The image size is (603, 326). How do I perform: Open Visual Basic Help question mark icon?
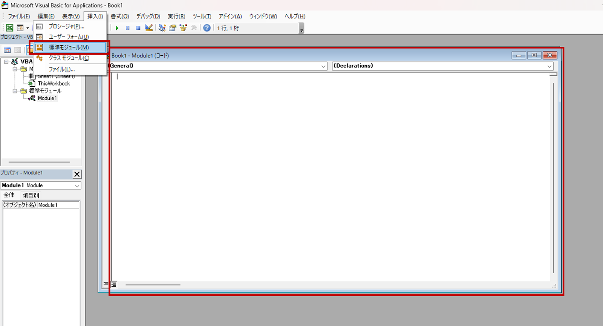(207, 28)
